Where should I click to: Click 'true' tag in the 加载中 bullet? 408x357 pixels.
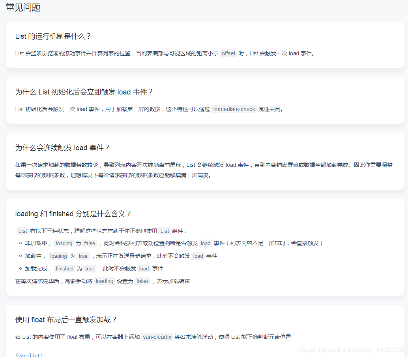click(83, 256)
